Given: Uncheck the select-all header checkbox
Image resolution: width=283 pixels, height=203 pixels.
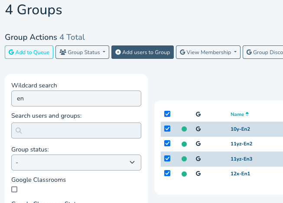Looking at the screenshot, I should click(167, 114).
